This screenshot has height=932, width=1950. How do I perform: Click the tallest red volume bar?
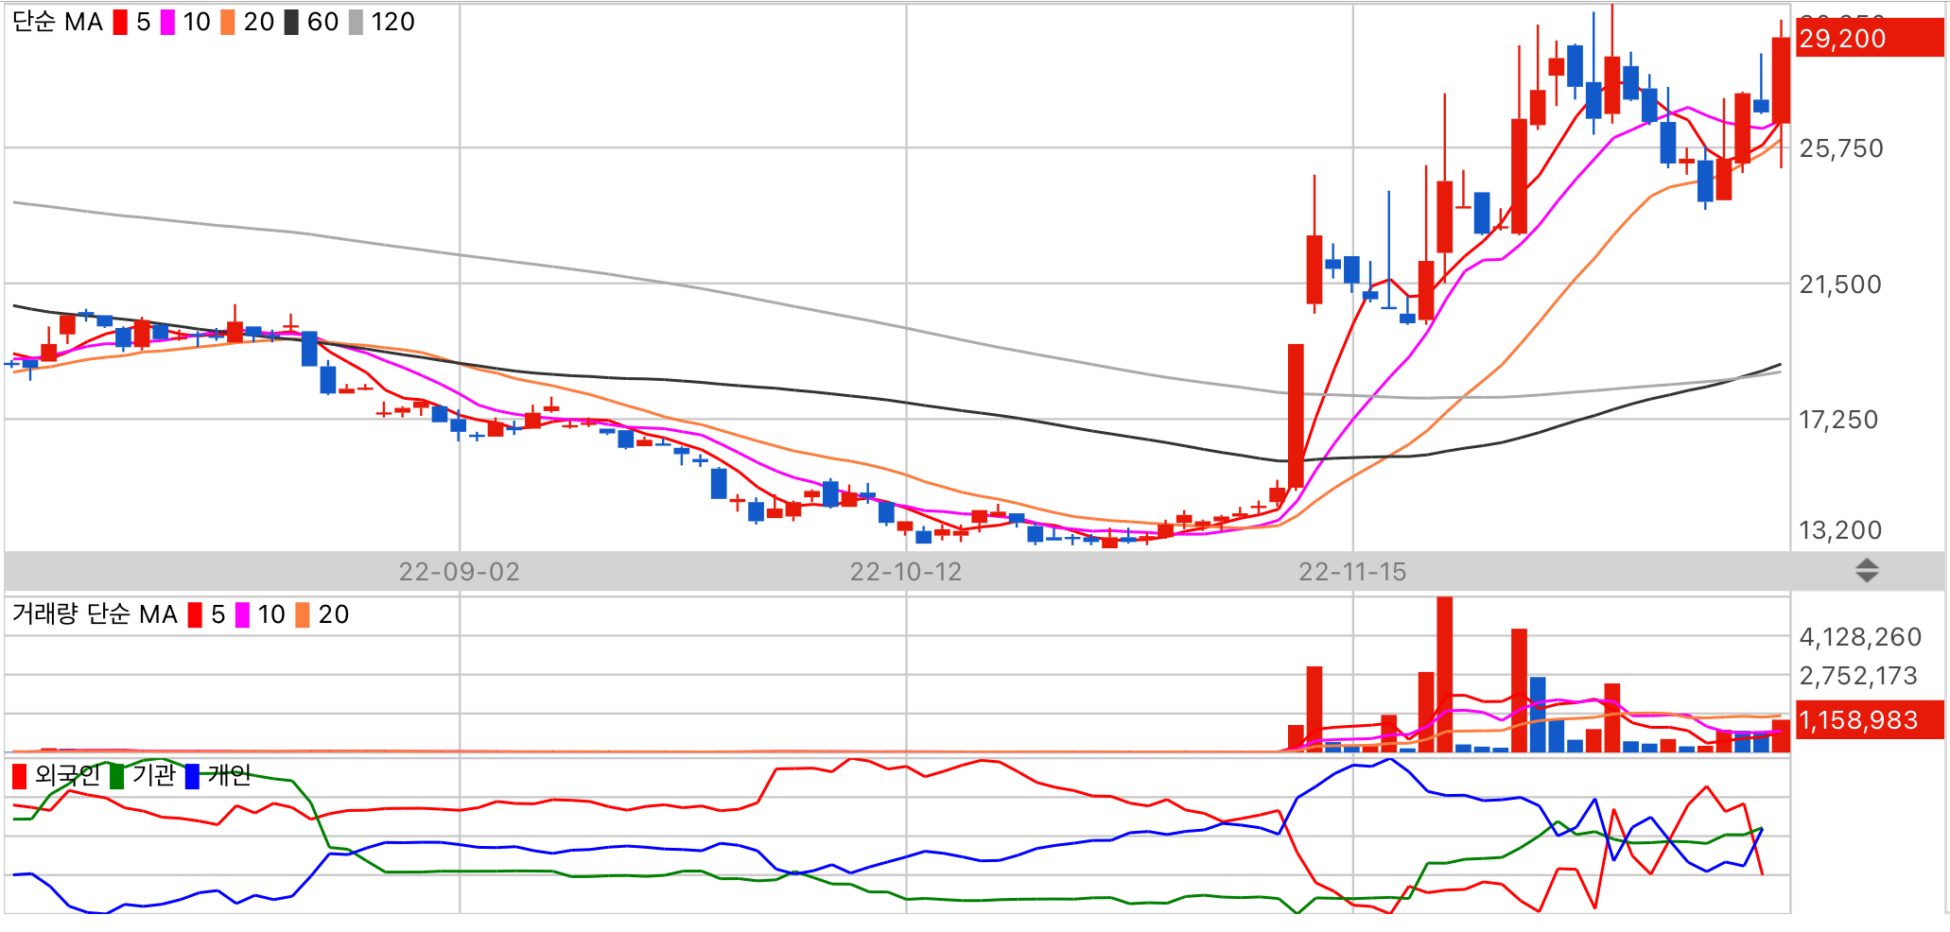click(x=1444, y=674)
